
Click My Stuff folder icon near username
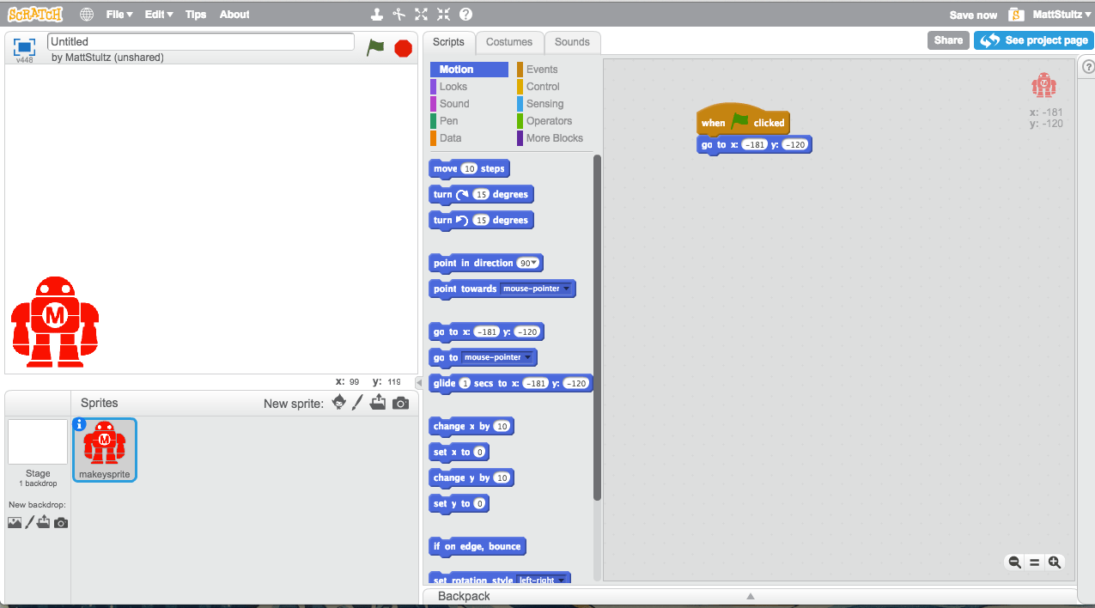[x=1016, y=15]
